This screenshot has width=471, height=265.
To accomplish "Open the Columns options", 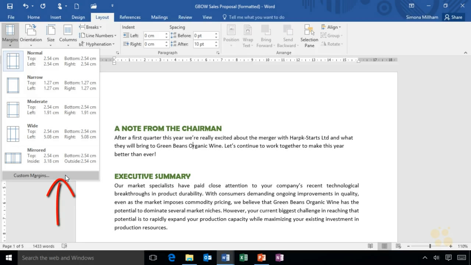I will click(68, 36).
